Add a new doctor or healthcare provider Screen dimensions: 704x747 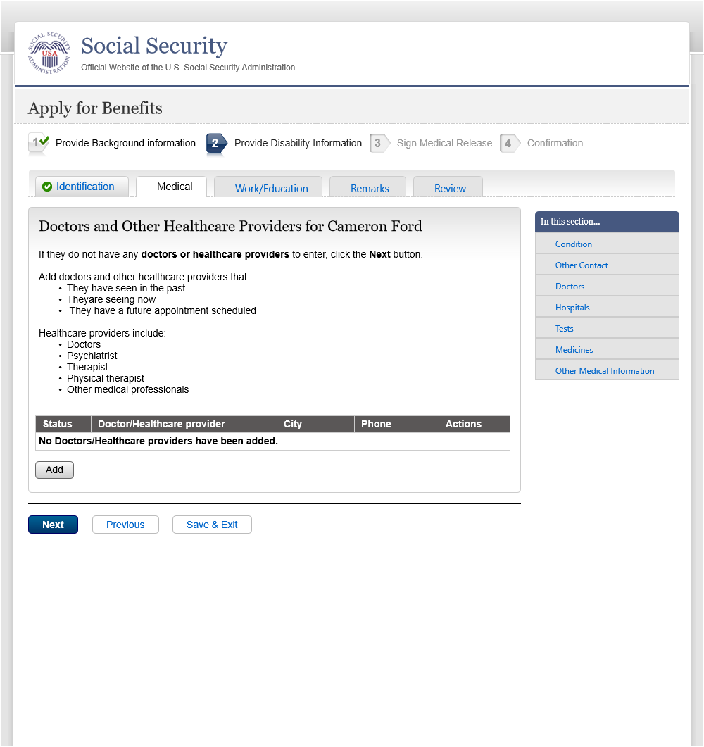click(54, 470)
